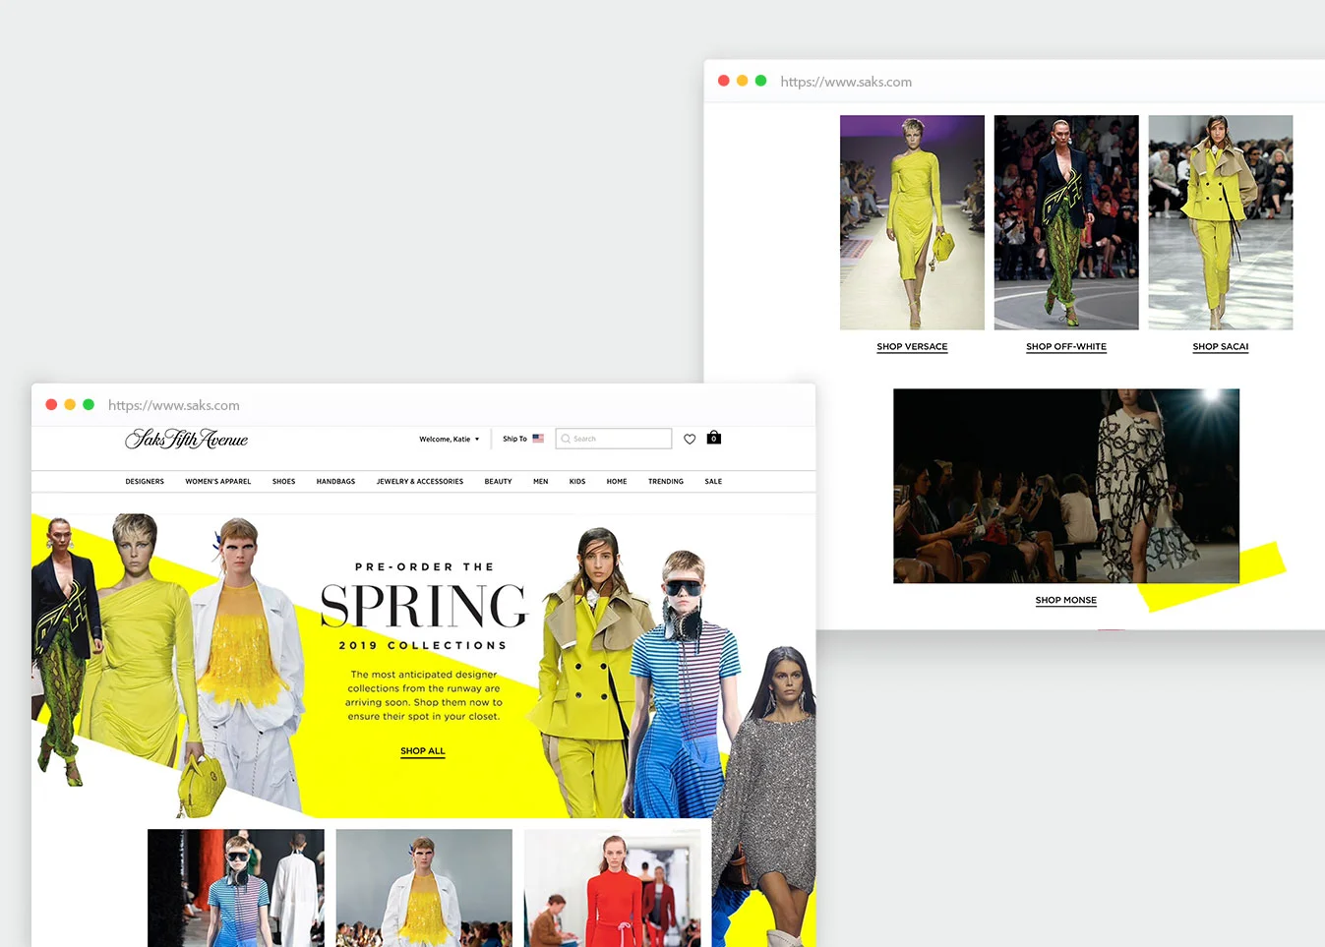Click the Shop Monse link
The image size is (1325, 947).
click(x=1066, y=601)
